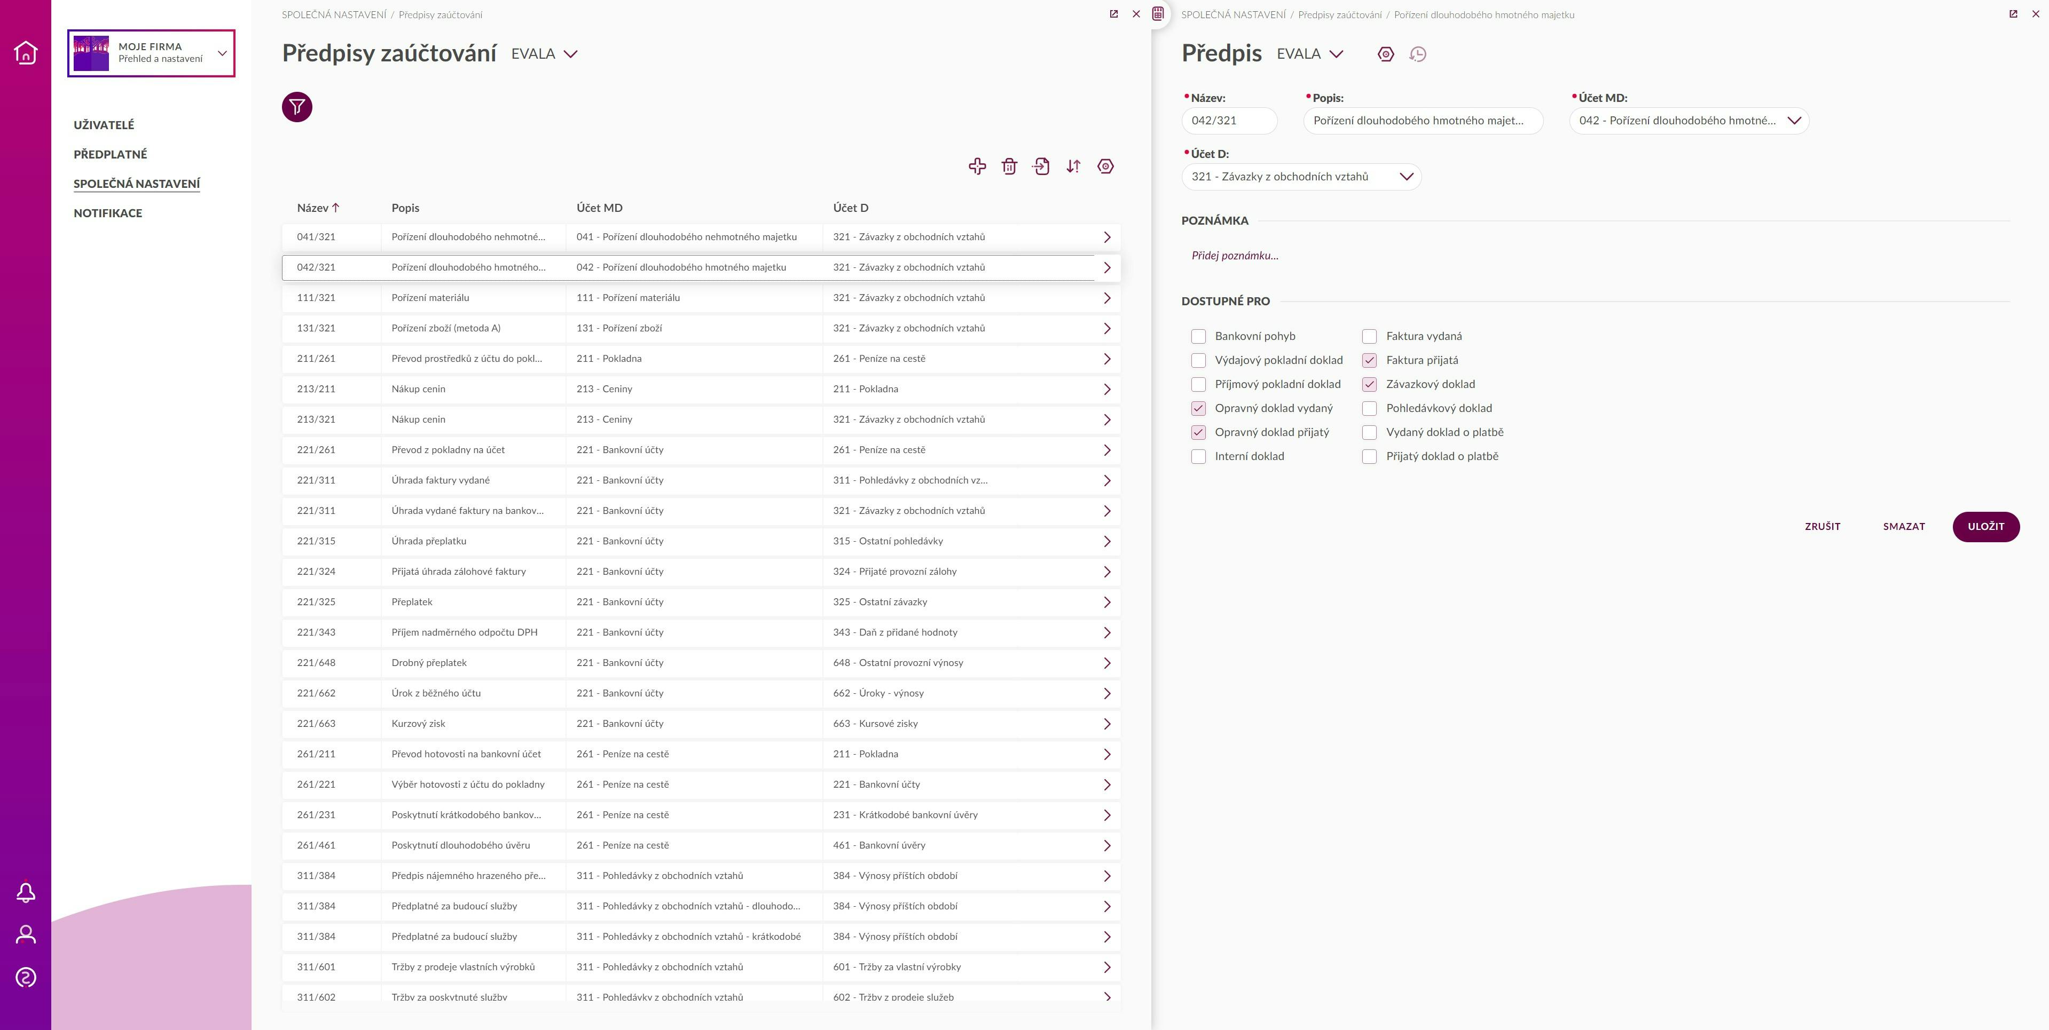The width and height of the screenshot is (2049, 1030).
Task: Open Účet D combo box
Action: (1301, 177)
